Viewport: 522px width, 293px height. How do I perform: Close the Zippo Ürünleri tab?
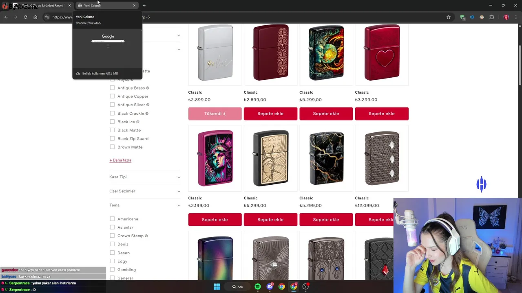69,5
